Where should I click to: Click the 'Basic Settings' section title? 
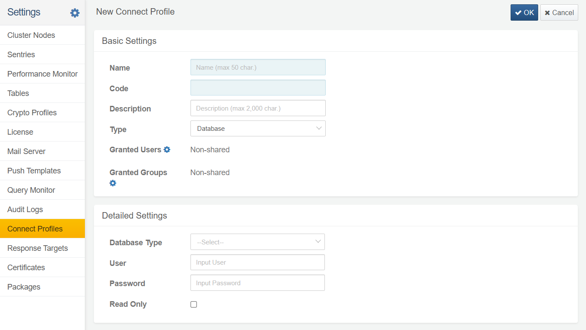(x=129, y=41)
